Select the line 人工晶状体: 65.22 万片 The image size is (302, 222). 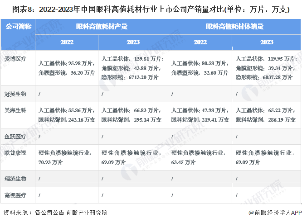[x=265, y=110]
